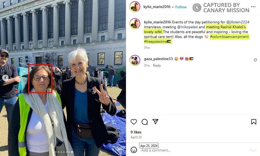Reply to gaza_palestine33 comment
The image size is (260, 156).
point(157,65)
